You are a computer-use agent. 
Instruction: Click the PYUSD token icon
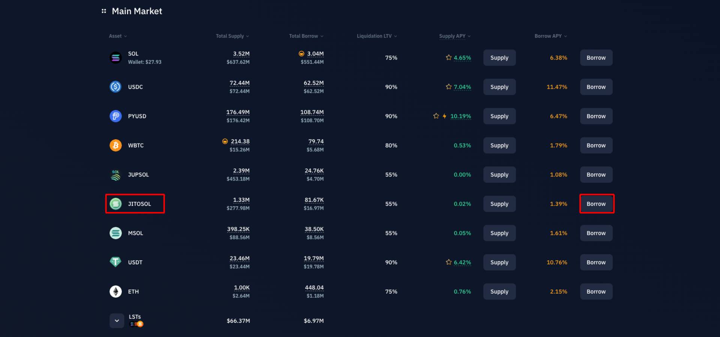pyautogui.click(x=115, y=116)
